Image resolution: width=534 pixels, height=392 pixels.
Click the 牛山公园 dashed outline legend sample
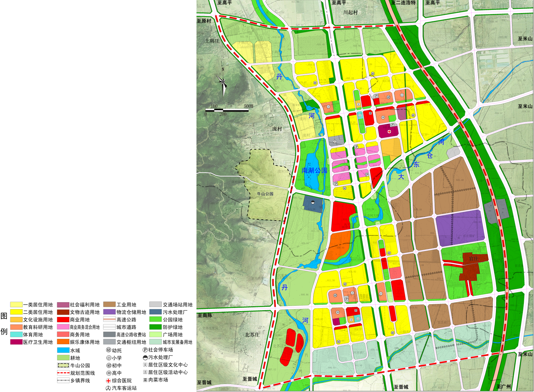click(63, 365)
